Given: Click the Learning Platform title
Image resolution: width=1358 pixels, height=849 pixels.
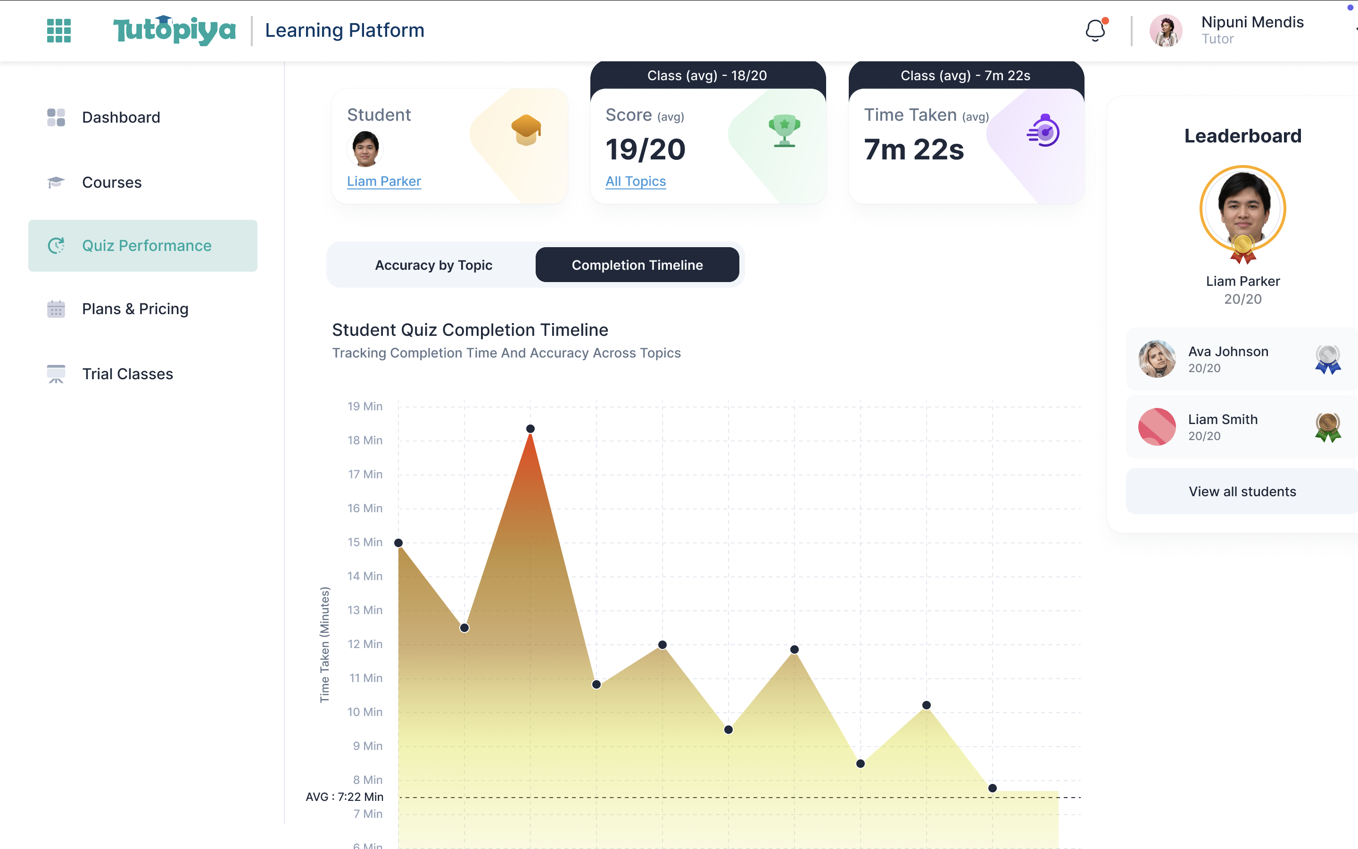Looking at the screenshot, I should [345, 30].
